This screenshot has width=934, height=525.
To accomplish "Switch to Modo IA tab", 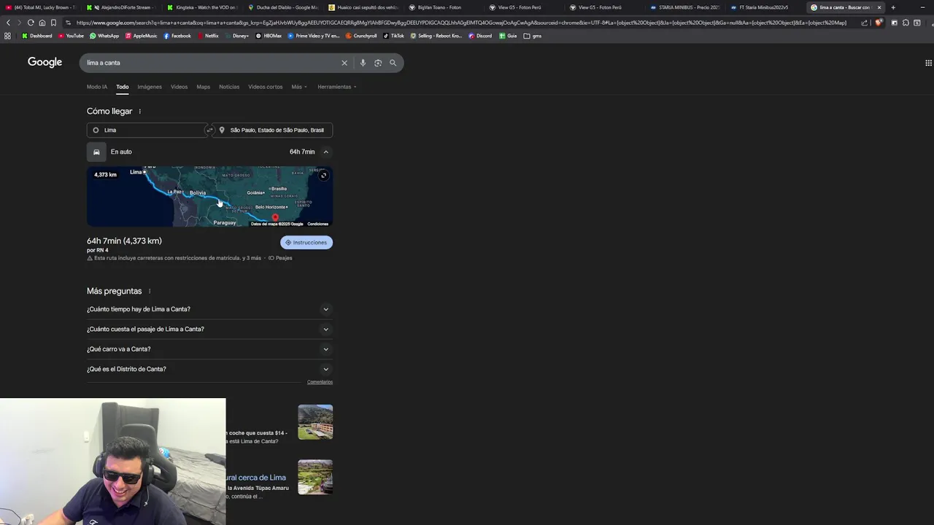I will pyautogui.click(x=97, y=87).
